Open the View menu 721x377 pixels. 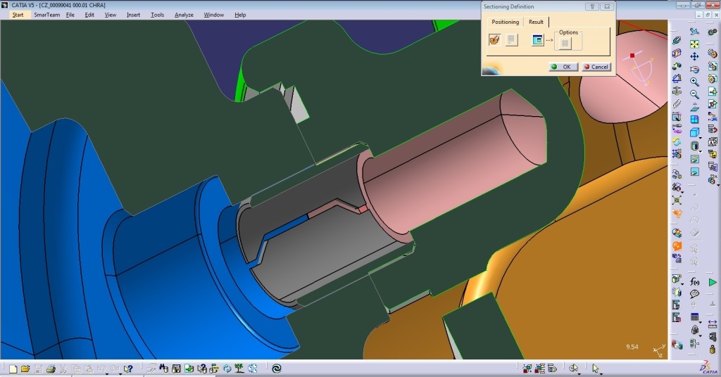(111, 15)
